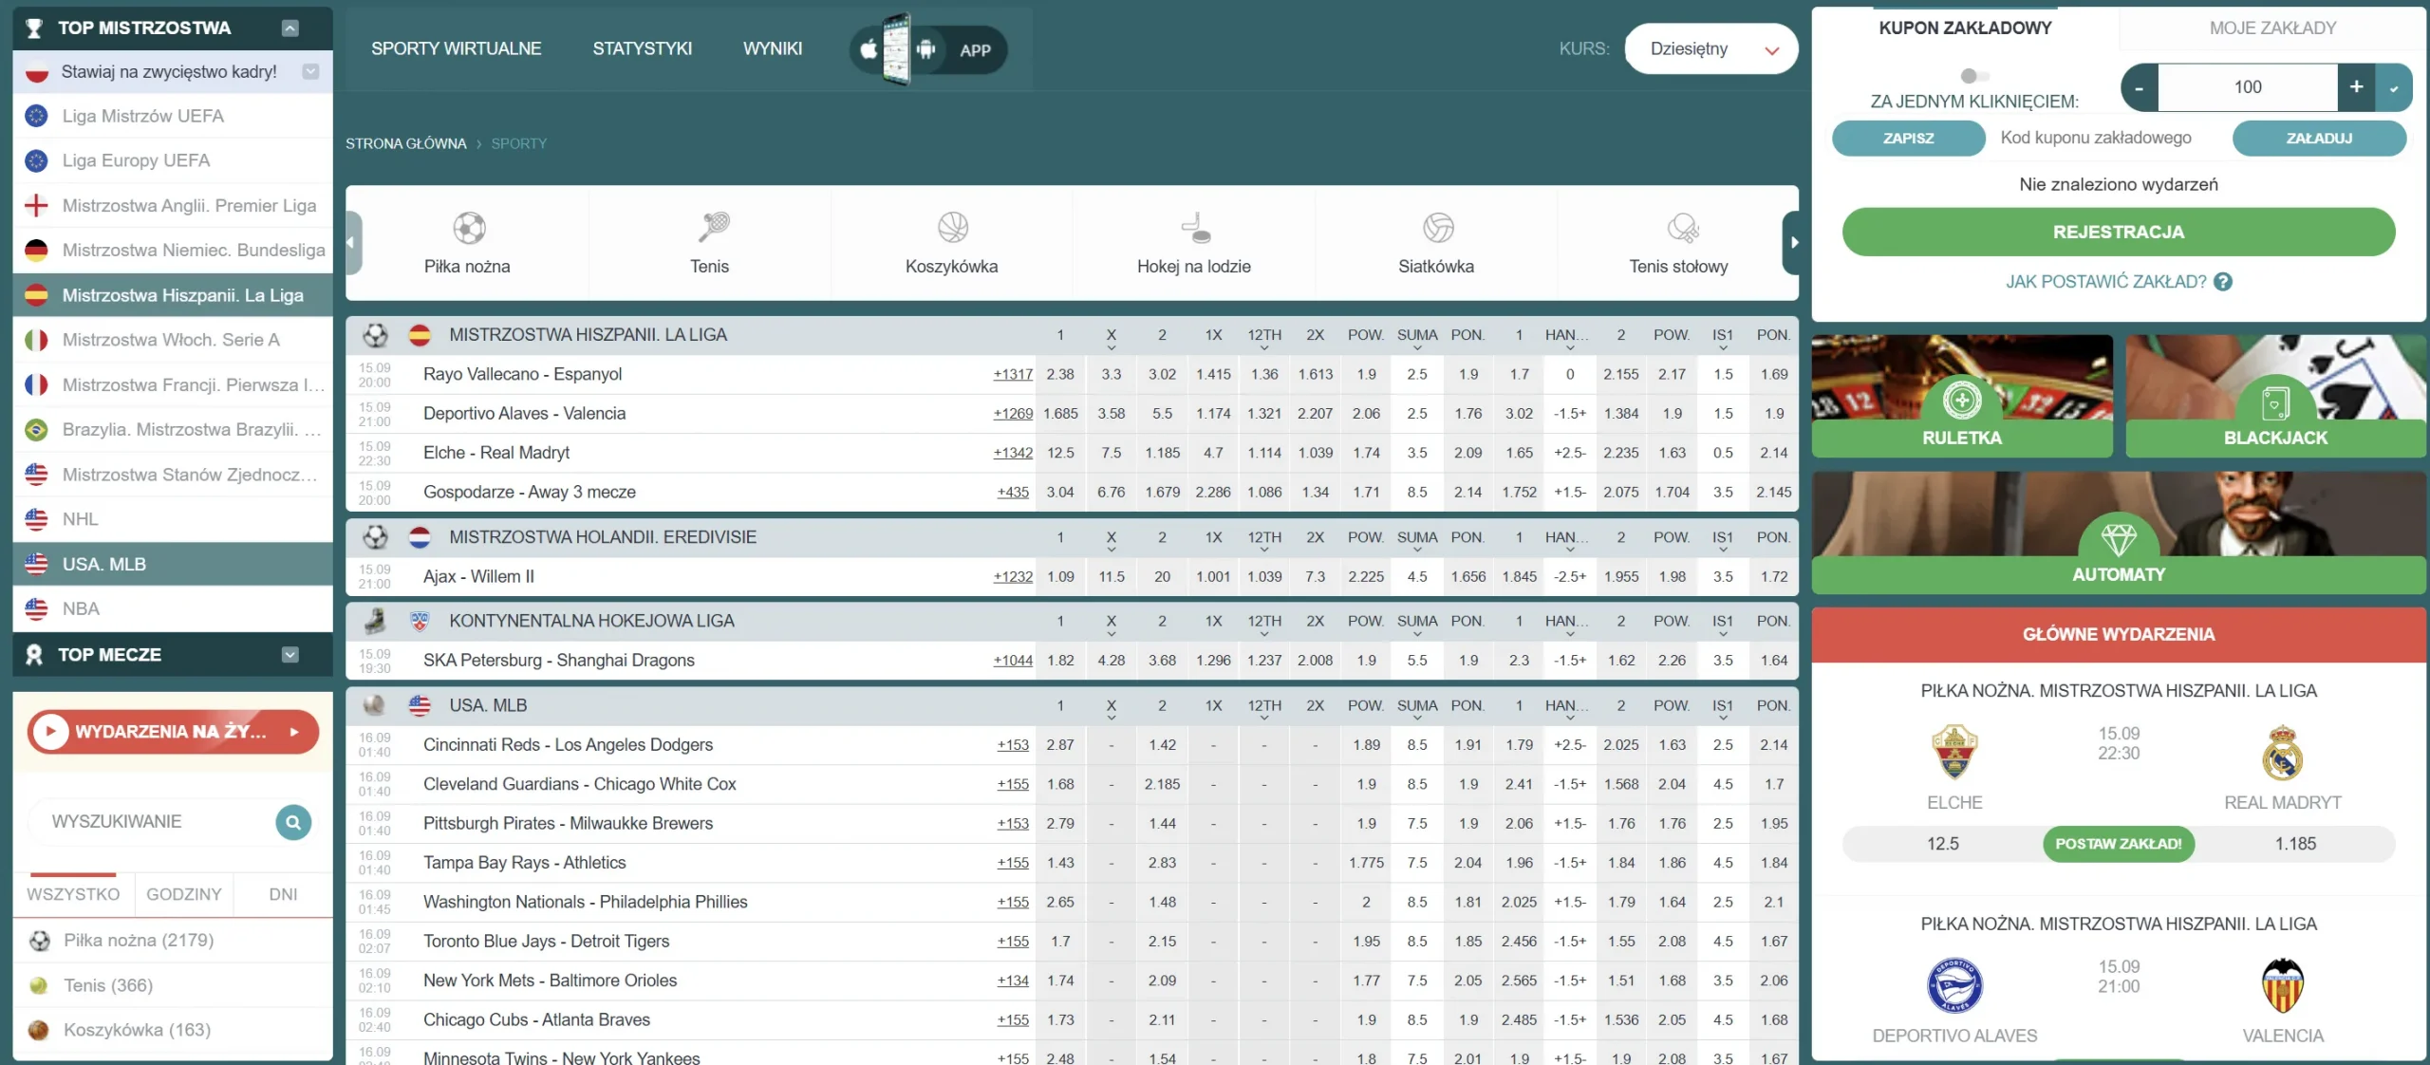
Task: Open Hokej na lodzie sport icon
Action: click(1195, 228)
